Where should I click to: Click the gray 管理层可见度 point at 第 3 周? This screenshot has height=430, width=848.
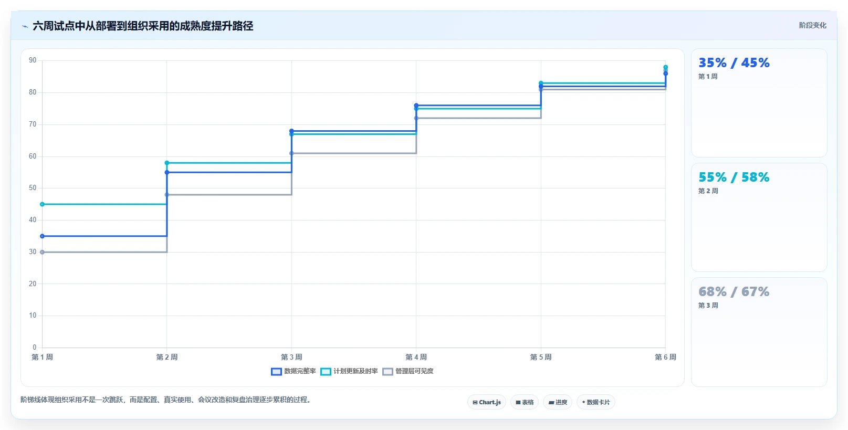[291, 153]
